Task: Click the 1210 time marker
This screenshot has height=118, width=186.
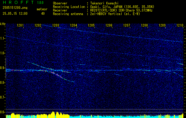Action: pos(180,25)
